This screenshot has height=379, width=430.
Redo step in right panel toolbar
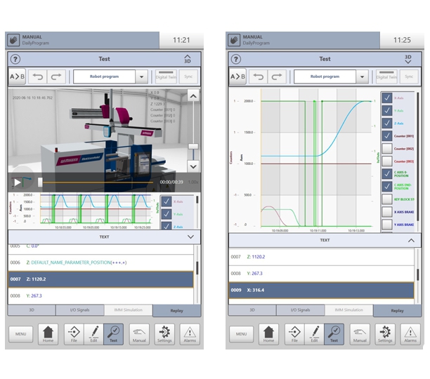pos(277,77)
